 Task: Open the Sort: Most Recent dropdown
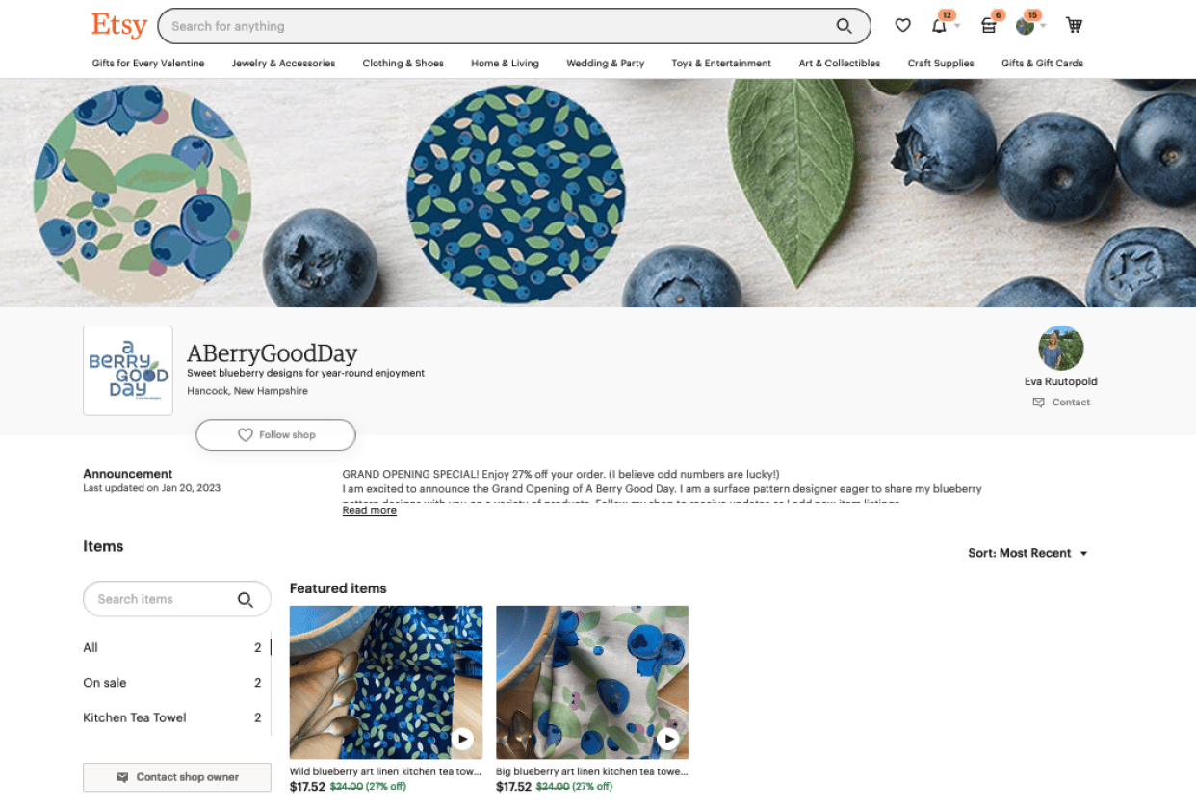[x=1027, y=553]
